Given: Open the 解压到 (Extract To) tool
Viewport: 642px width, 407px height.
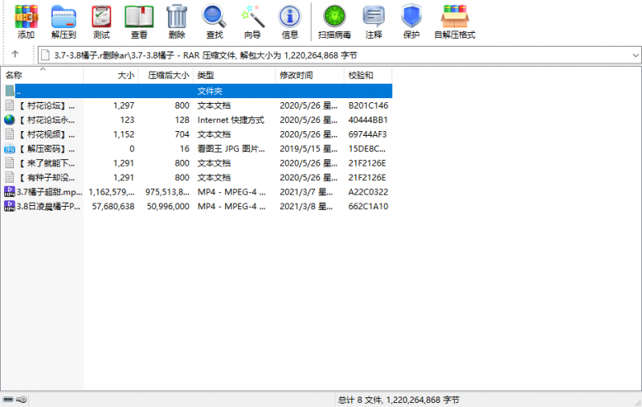Looking at the screenshot, I should (63, 21).
